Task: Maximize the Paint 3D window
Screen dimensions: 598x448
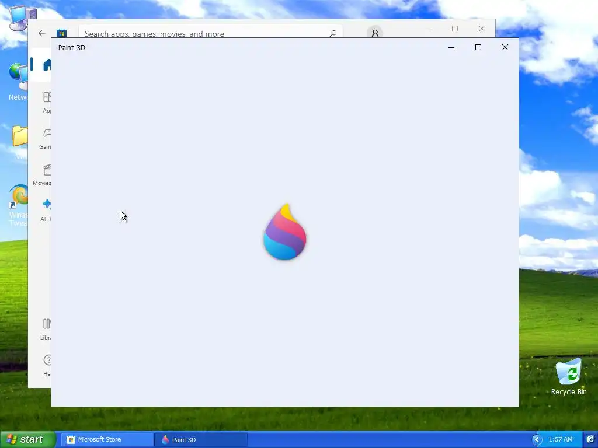Action: tap(478, 47)
